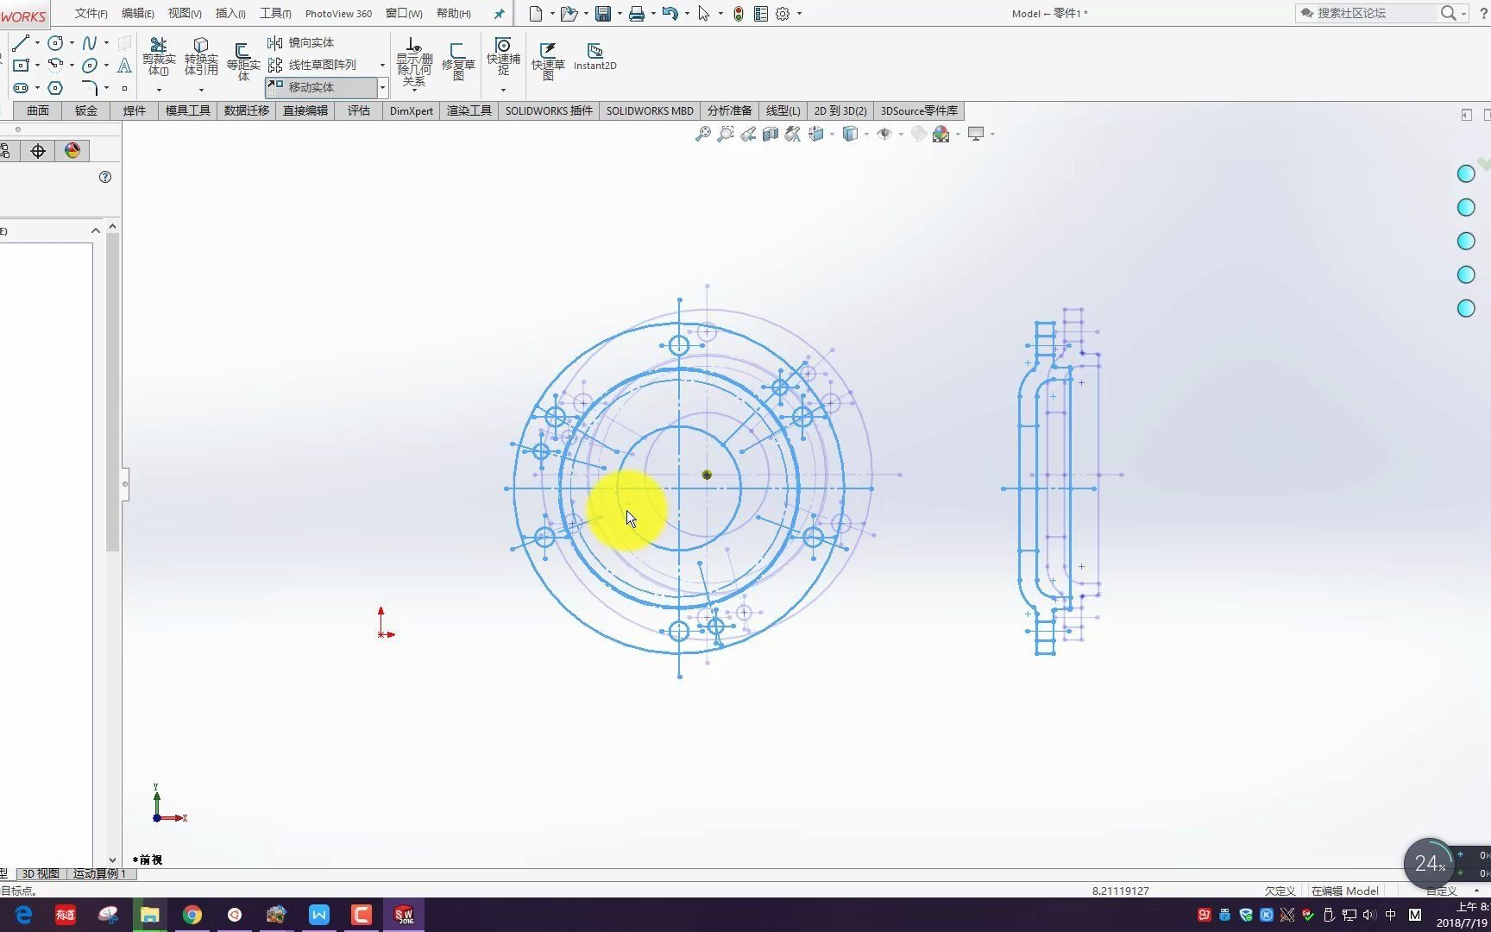Click 镜向实体 mirror entities

coord(301,42)
